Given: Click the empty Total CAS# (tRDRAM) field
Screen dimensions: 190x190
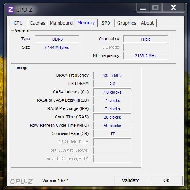Looking at the screenshot, I should pos(112,151).
